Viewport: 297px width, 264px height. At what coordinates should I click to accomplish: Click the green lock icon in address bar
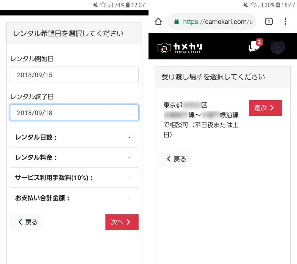(x=176, y=22)
